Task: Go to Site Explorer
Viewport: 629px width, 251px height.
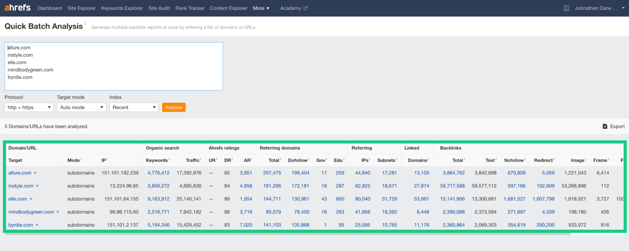Action: pos(81,8)
